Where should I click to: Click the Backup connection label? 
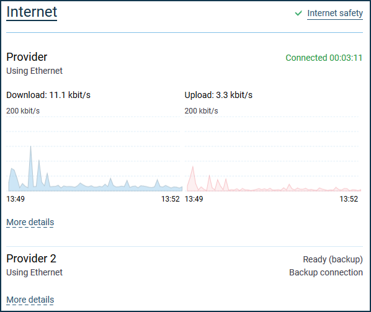pos(326,272)
